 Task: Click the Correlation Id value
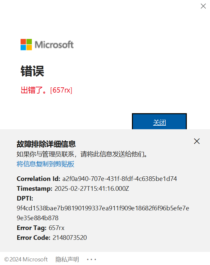click(120, 179)
